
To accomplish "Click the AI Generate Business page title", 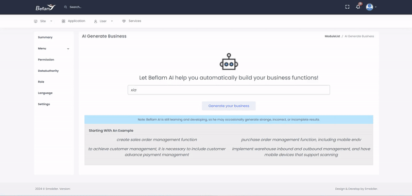I will 104,36.
